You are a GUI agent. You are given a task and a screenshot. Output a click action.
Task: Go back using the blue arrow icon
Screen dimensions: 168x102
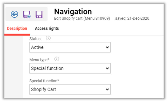pyautogui.click(x=14, y=14)
